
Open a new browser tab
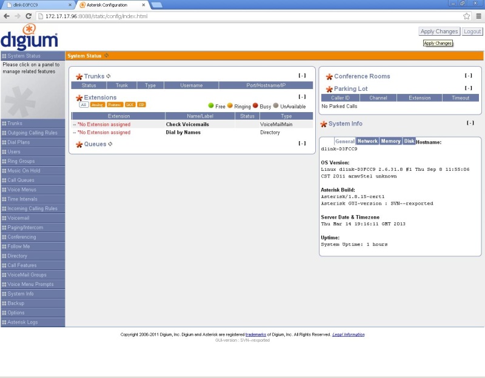[157, 5]
